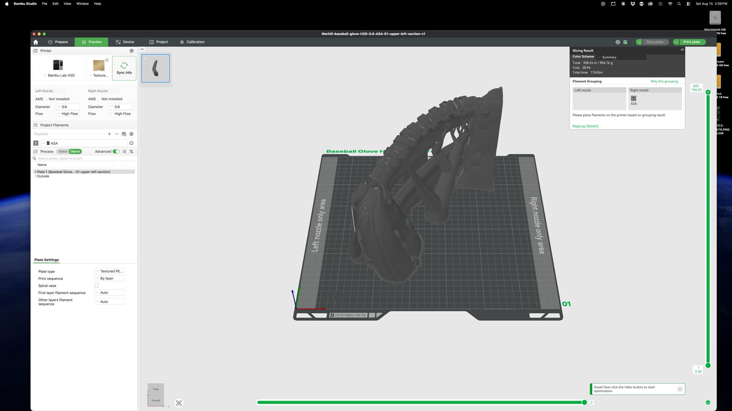732x411 pixels.
Task: Open the Help menu
Action: [97, 3]
